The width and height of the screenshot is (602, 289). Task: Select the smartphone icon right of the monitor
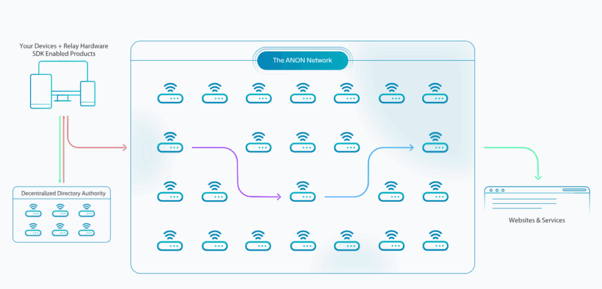coord(88,94)
